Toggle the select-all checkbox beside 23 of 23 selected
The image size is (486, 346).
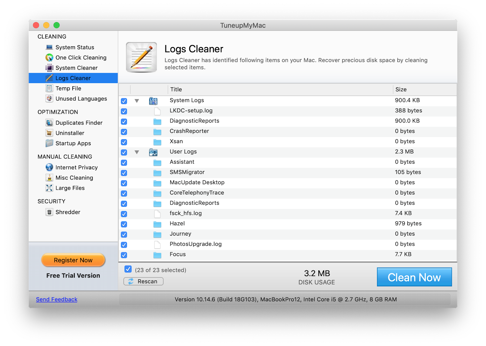tap(128, 269)
